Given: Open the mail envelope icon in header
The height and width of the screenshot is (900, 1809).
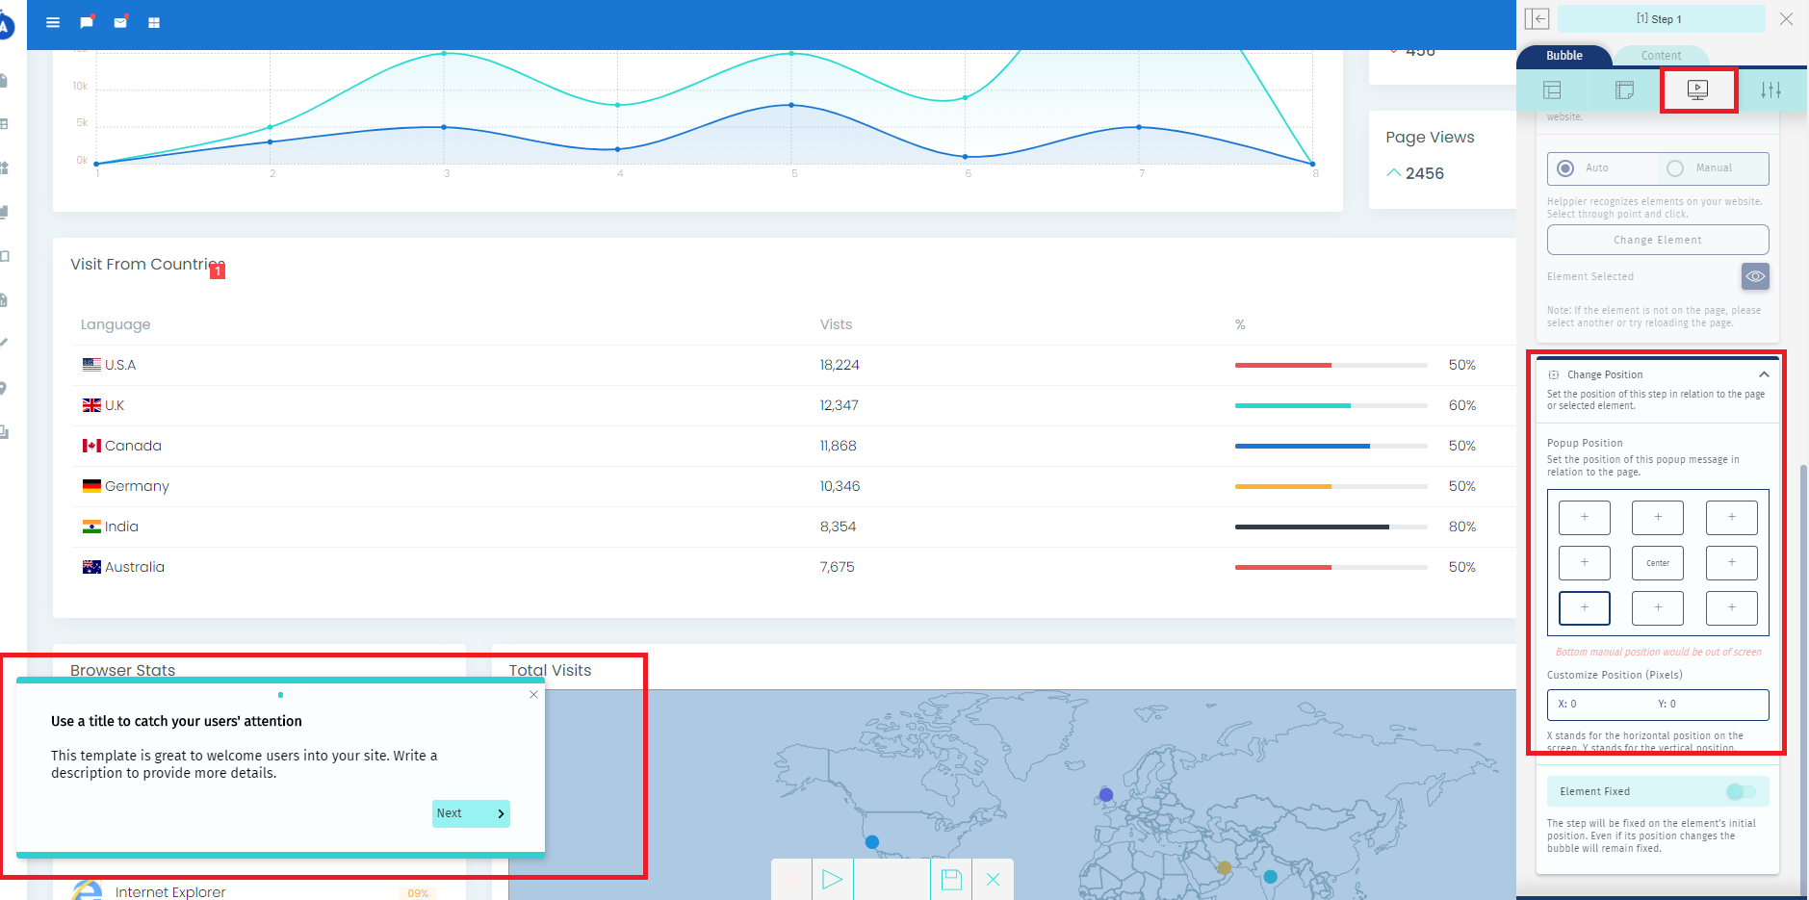Looking at the screenshot, I should pos(120,22).
